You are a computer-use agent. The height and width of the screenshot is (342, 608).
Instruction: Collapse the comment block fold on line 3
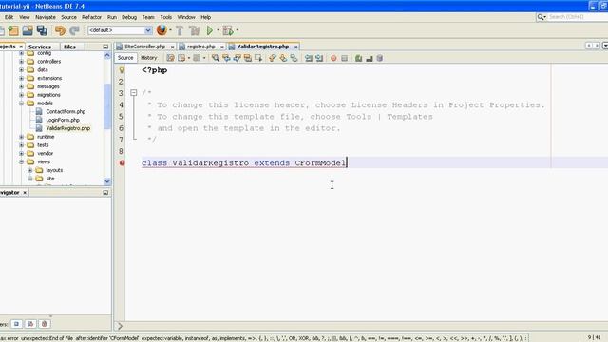[x=134, y=93]
